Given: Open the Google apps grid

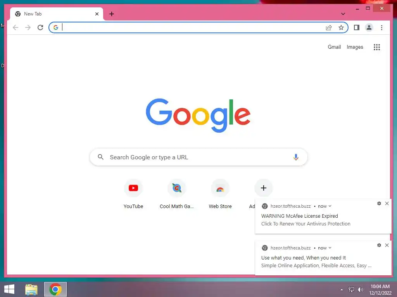Looking at the screenshot, I should (377, 47).
